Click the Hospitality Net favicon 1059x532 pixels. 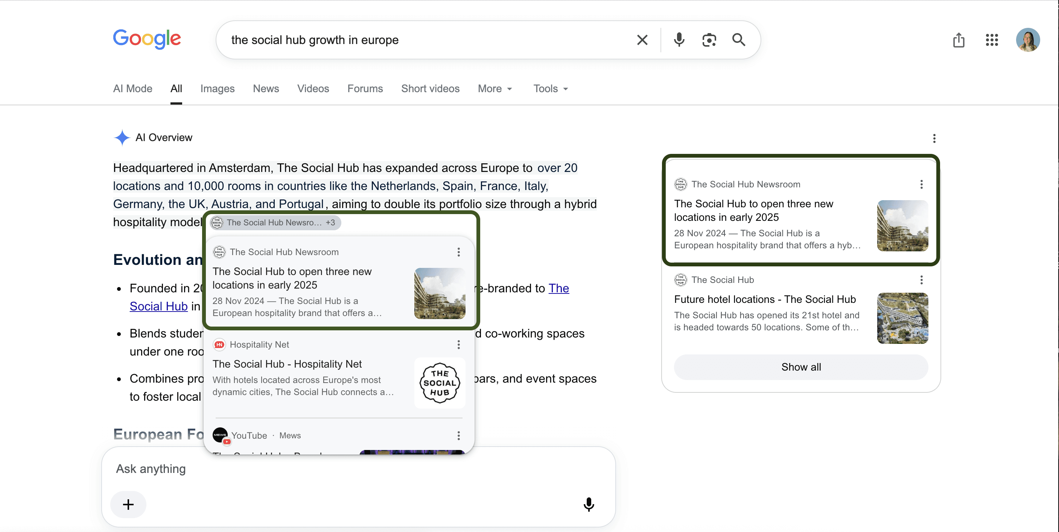click(219, 345)
